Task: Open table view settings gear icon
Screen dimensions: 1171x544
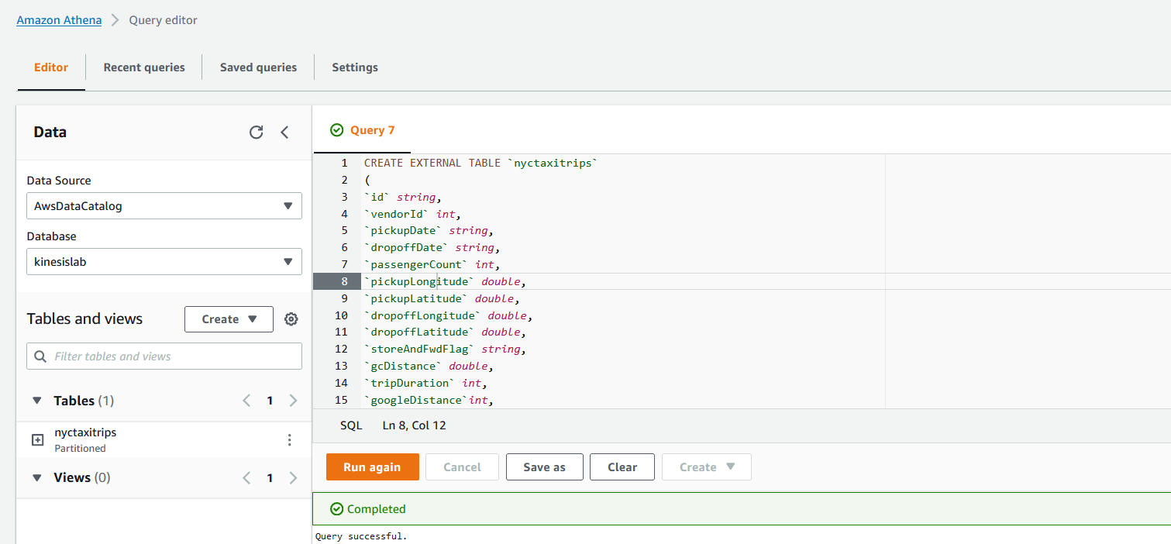Action: pyautogui.click(x=291, y=318)
